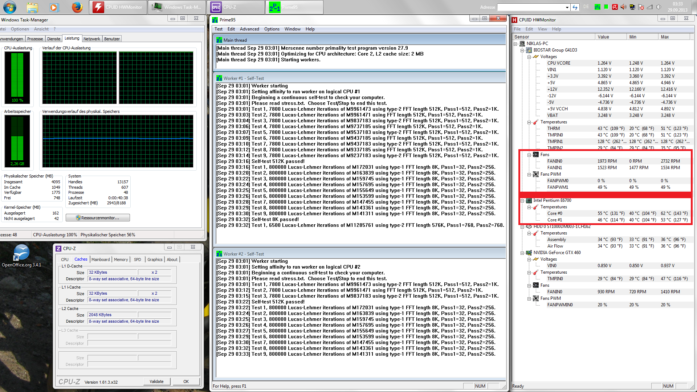The width and height of the screenshot is (697, 392).
Task: Click the Main thread child window icon
Action: click(x=219, y=40)
